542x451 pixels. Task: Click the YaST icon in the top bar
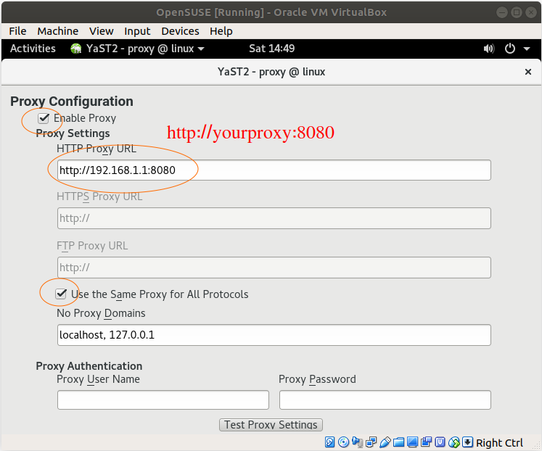pyautogui.click(x=76, y=49)
